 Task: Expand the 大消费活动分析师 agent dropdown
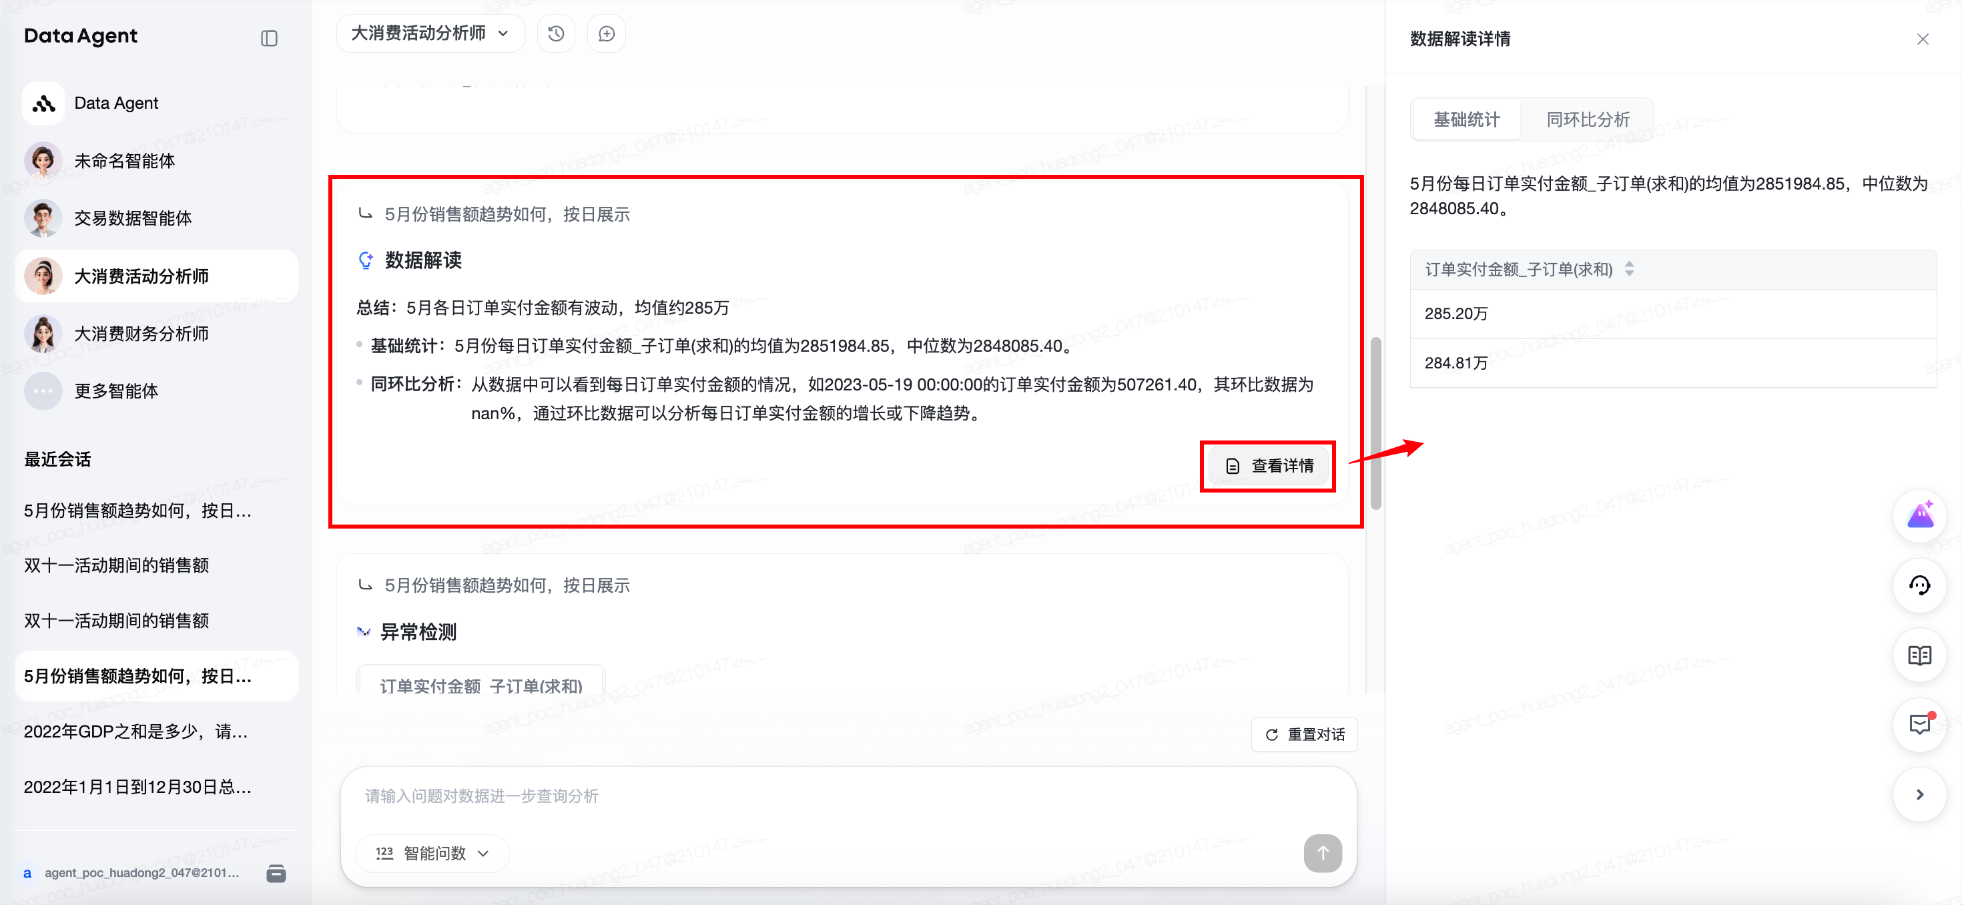tap(430, 33)
